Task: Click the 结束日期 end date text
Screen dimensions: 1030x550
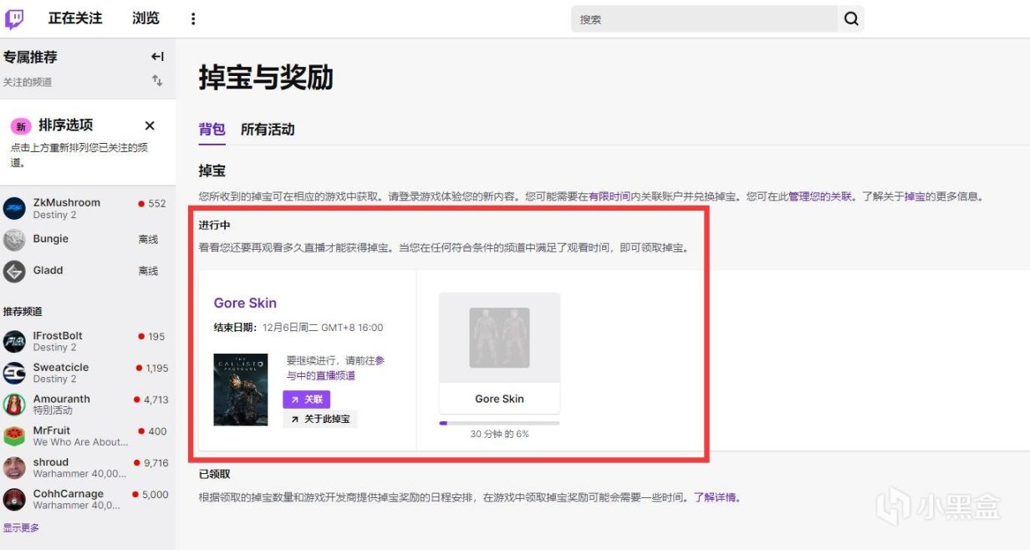Action: click(298, 328)
